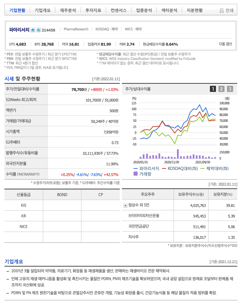
Task: Click the 시세 및 주주현황 heading
Action: click(22, 79)
